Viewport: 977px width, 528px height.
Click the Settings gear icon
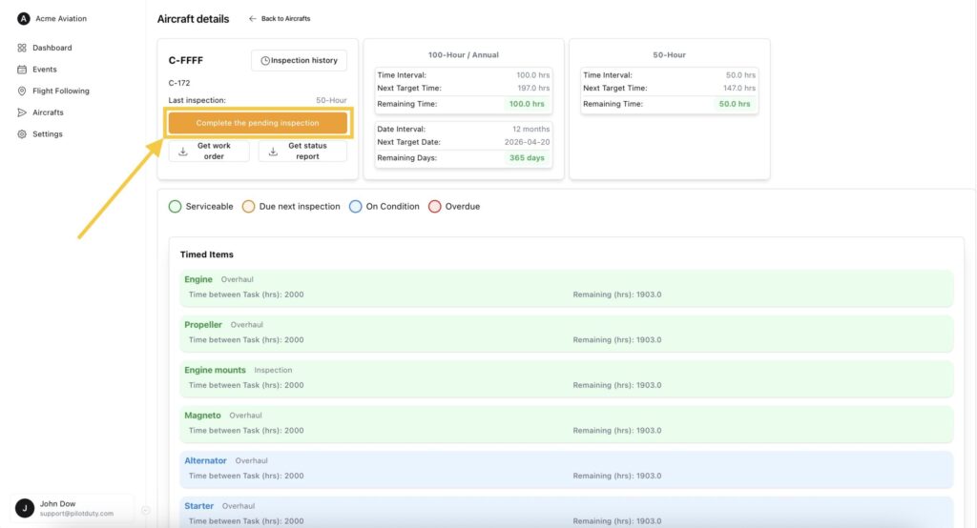tap(22, 134)
